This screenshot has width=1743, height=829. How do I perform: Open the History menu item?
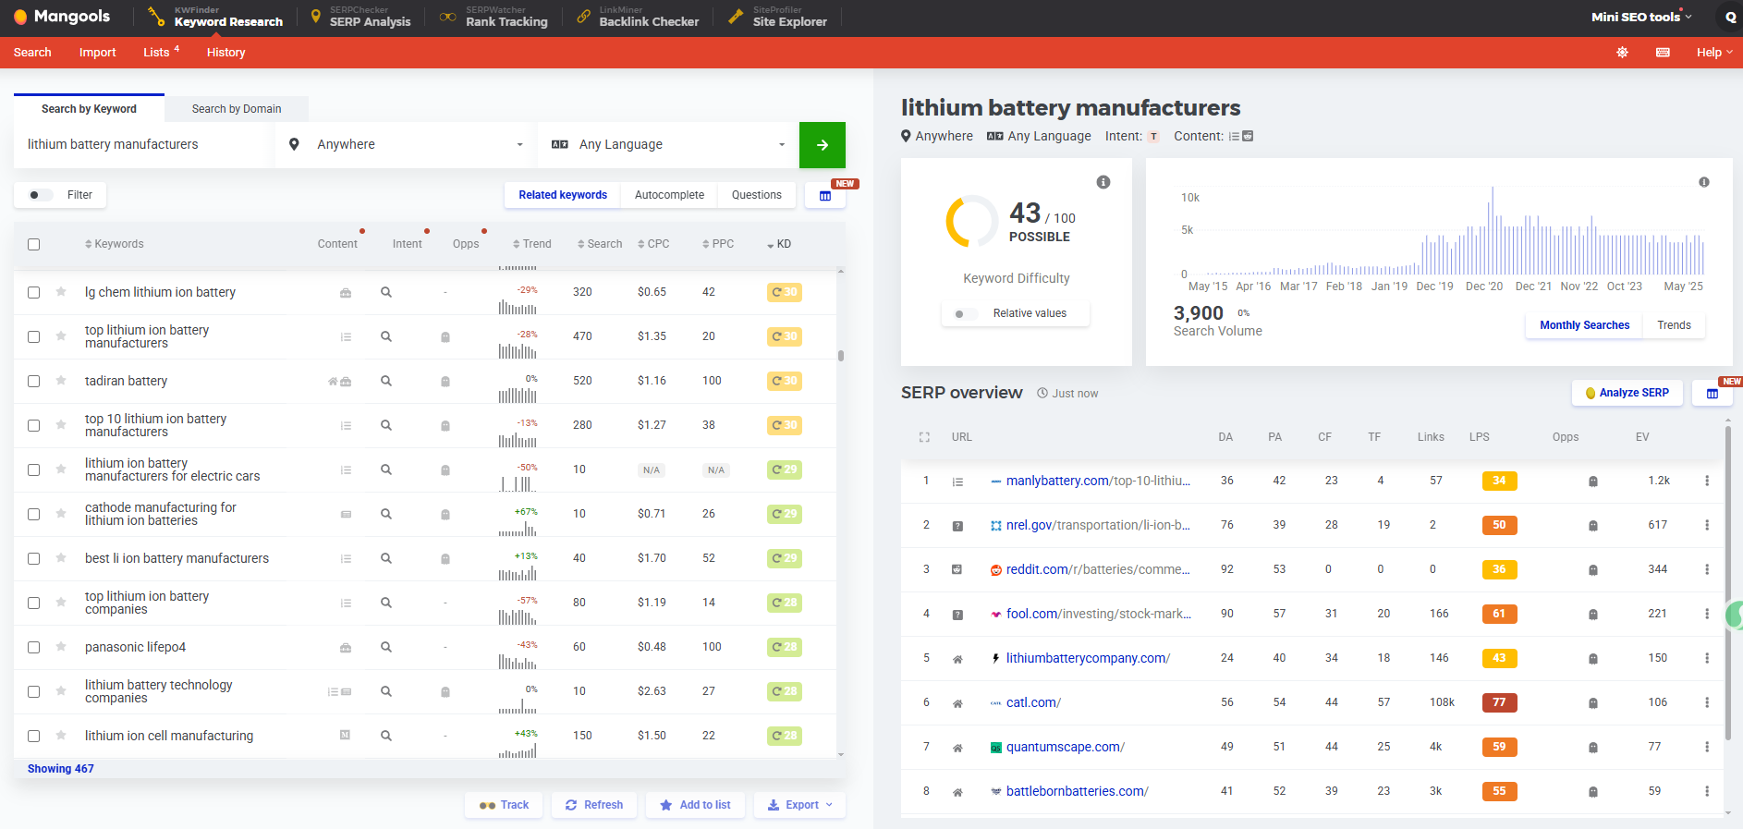[226, 53]
